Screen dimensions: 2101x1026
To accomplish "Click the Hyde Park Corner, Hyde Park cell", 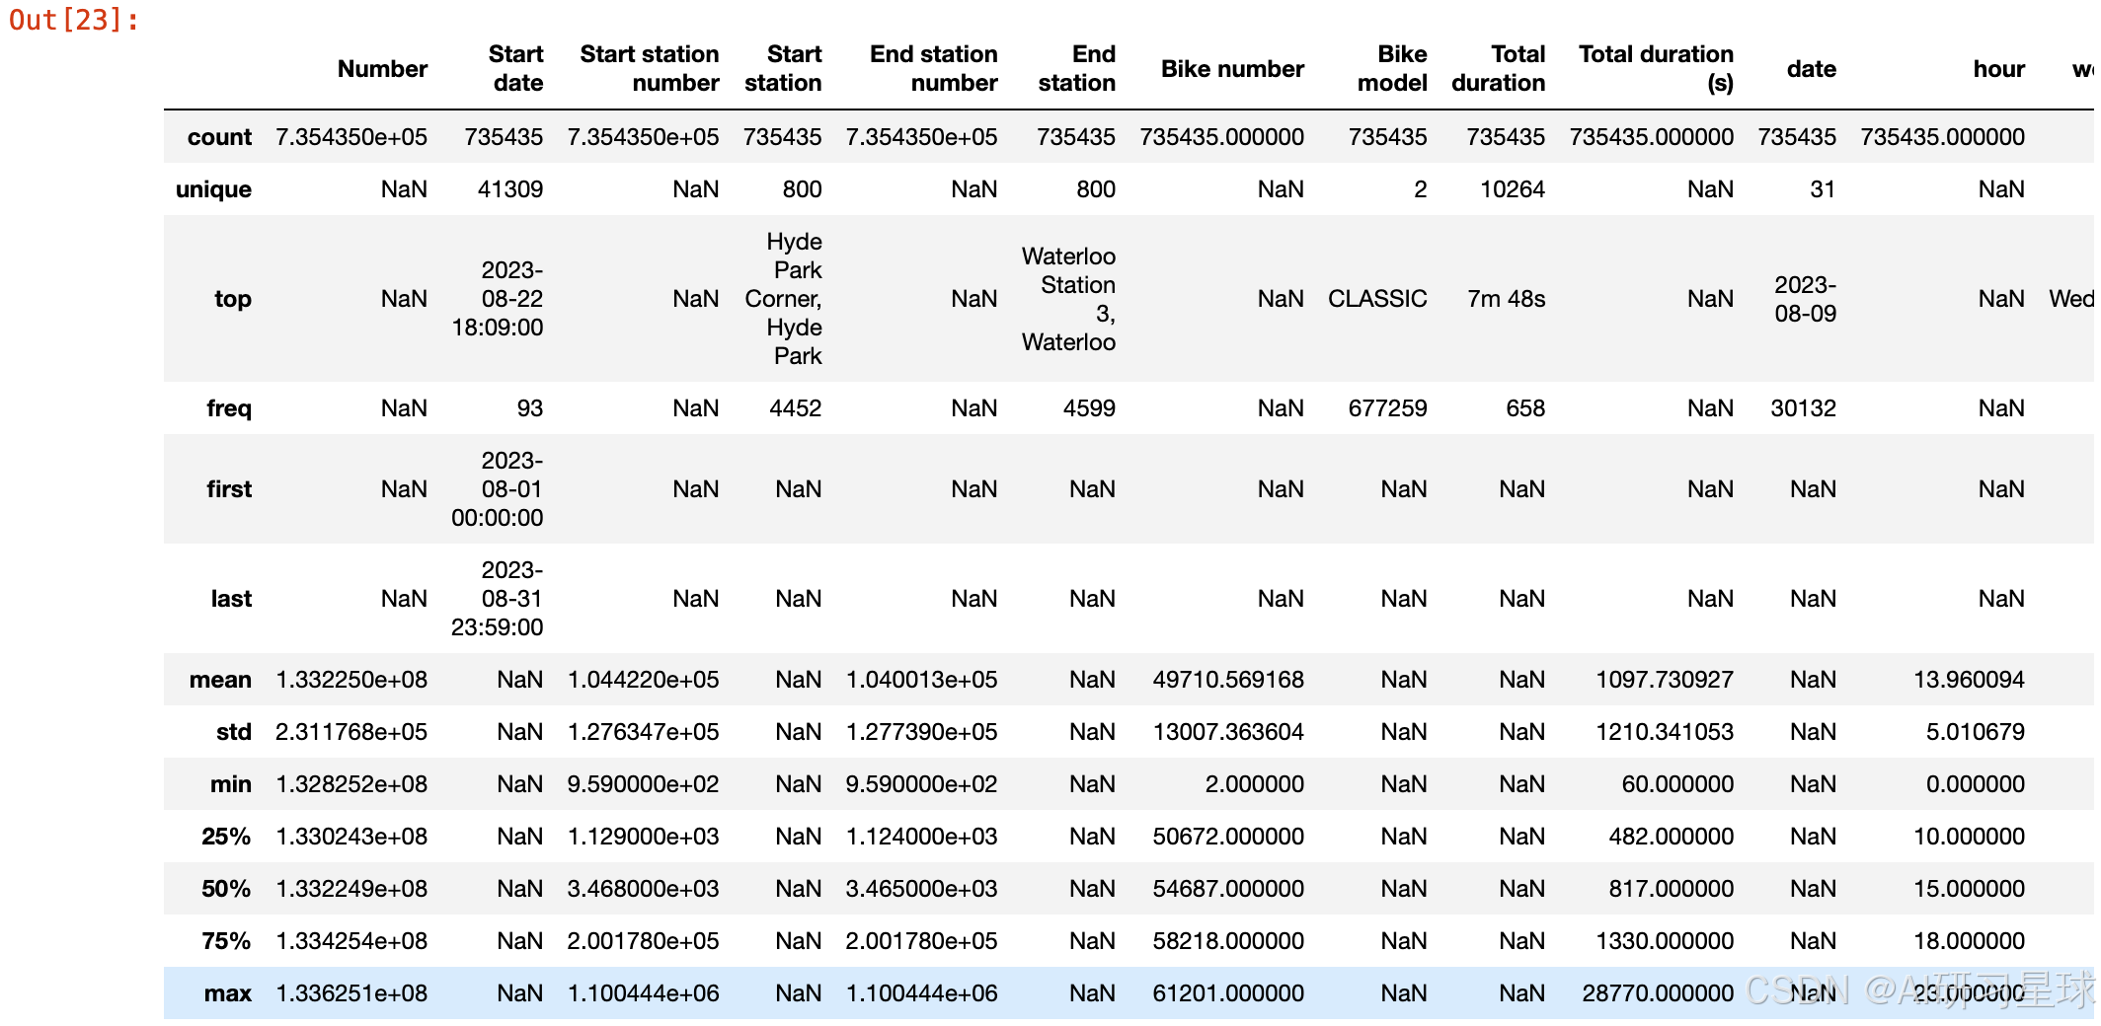I will (x=783, y=299).
